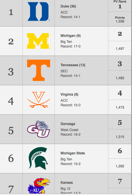Open the Duke (36) team link
The width and height of the screenshot is (134, 195).
tap(68, 6)
